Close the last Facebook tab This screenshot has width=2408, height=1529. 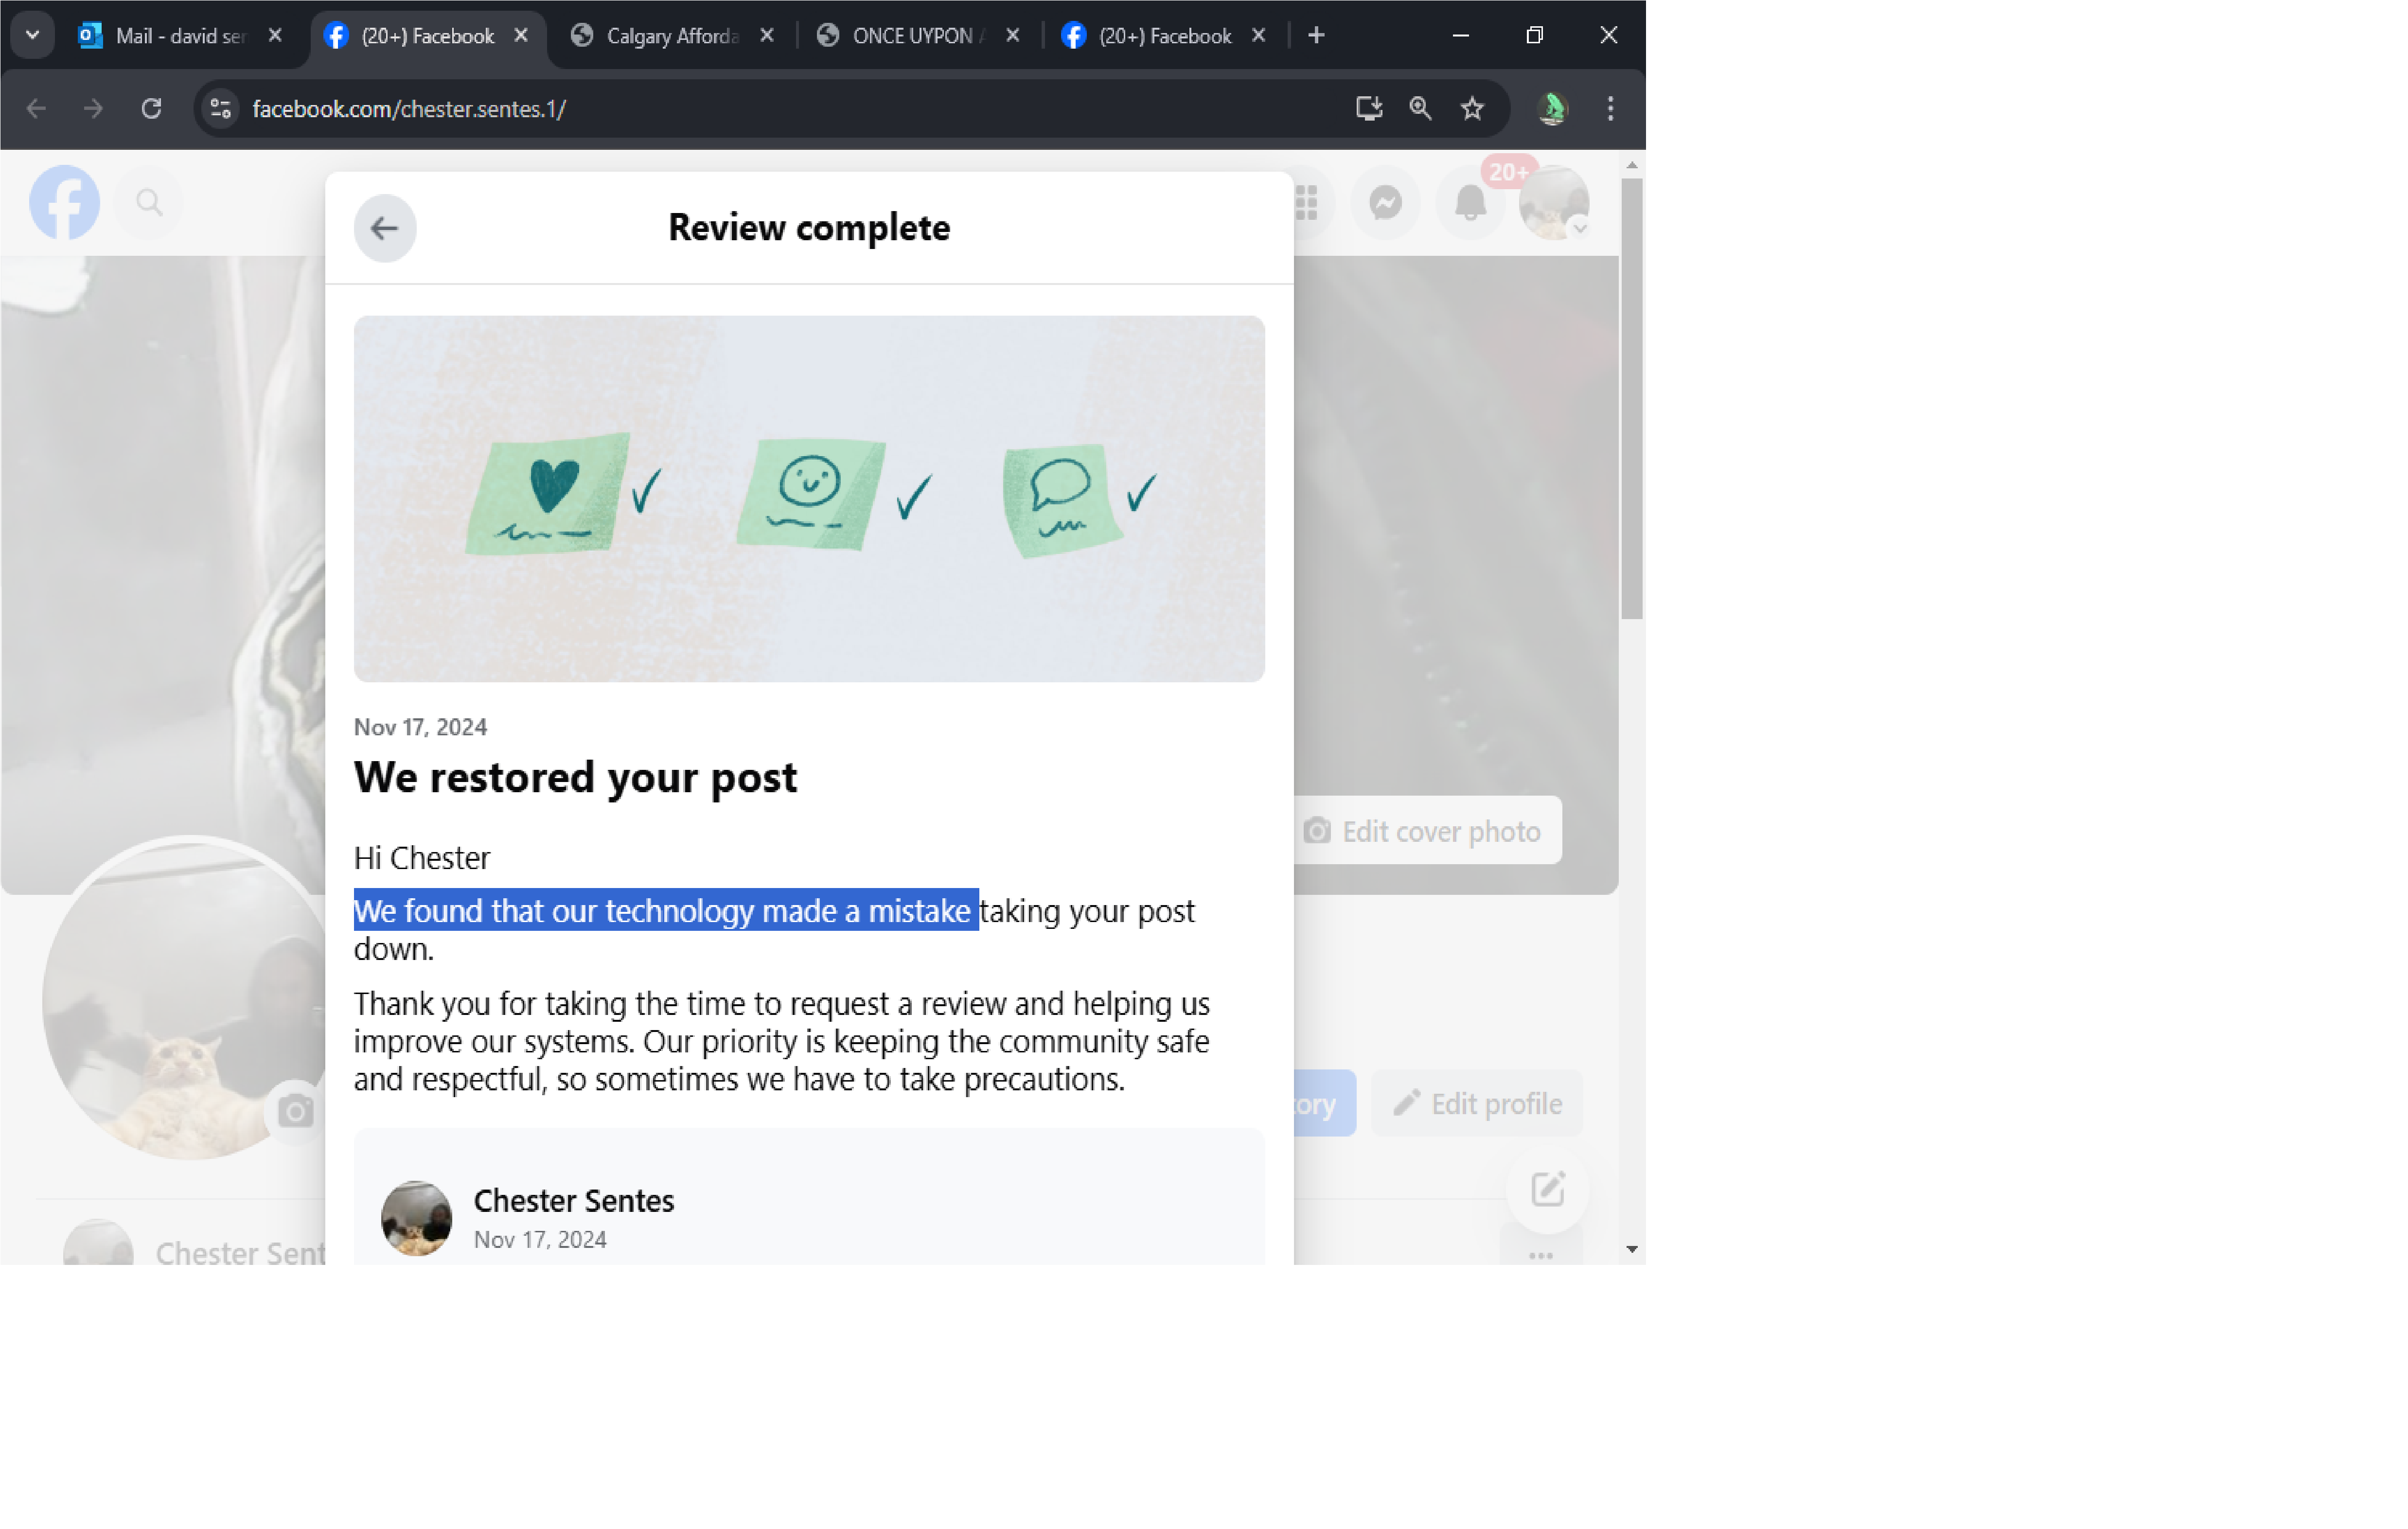[1259, 36]
